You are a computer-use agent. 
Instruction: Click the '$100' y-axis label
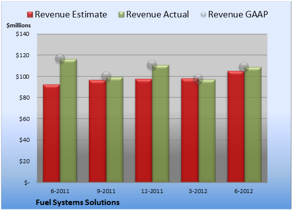pos(22,77)
